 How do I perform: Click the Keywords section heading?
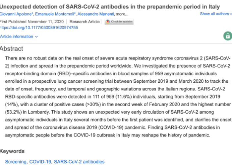pyautogui.click(x=12, y=151)
